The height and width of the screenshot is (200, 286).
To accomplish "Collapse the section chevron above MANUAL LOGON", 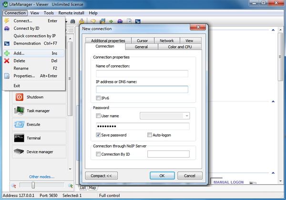I will pos(273,173).
